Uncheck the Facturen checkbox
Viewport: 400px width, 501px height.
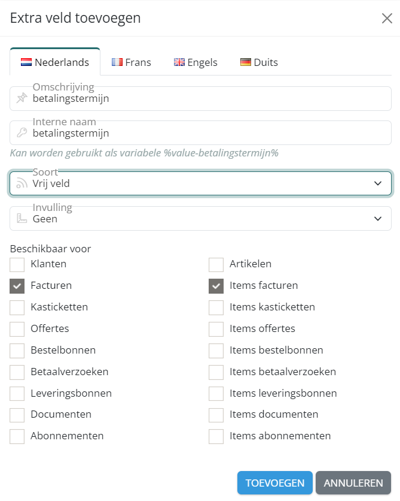(x=17, y=286)
